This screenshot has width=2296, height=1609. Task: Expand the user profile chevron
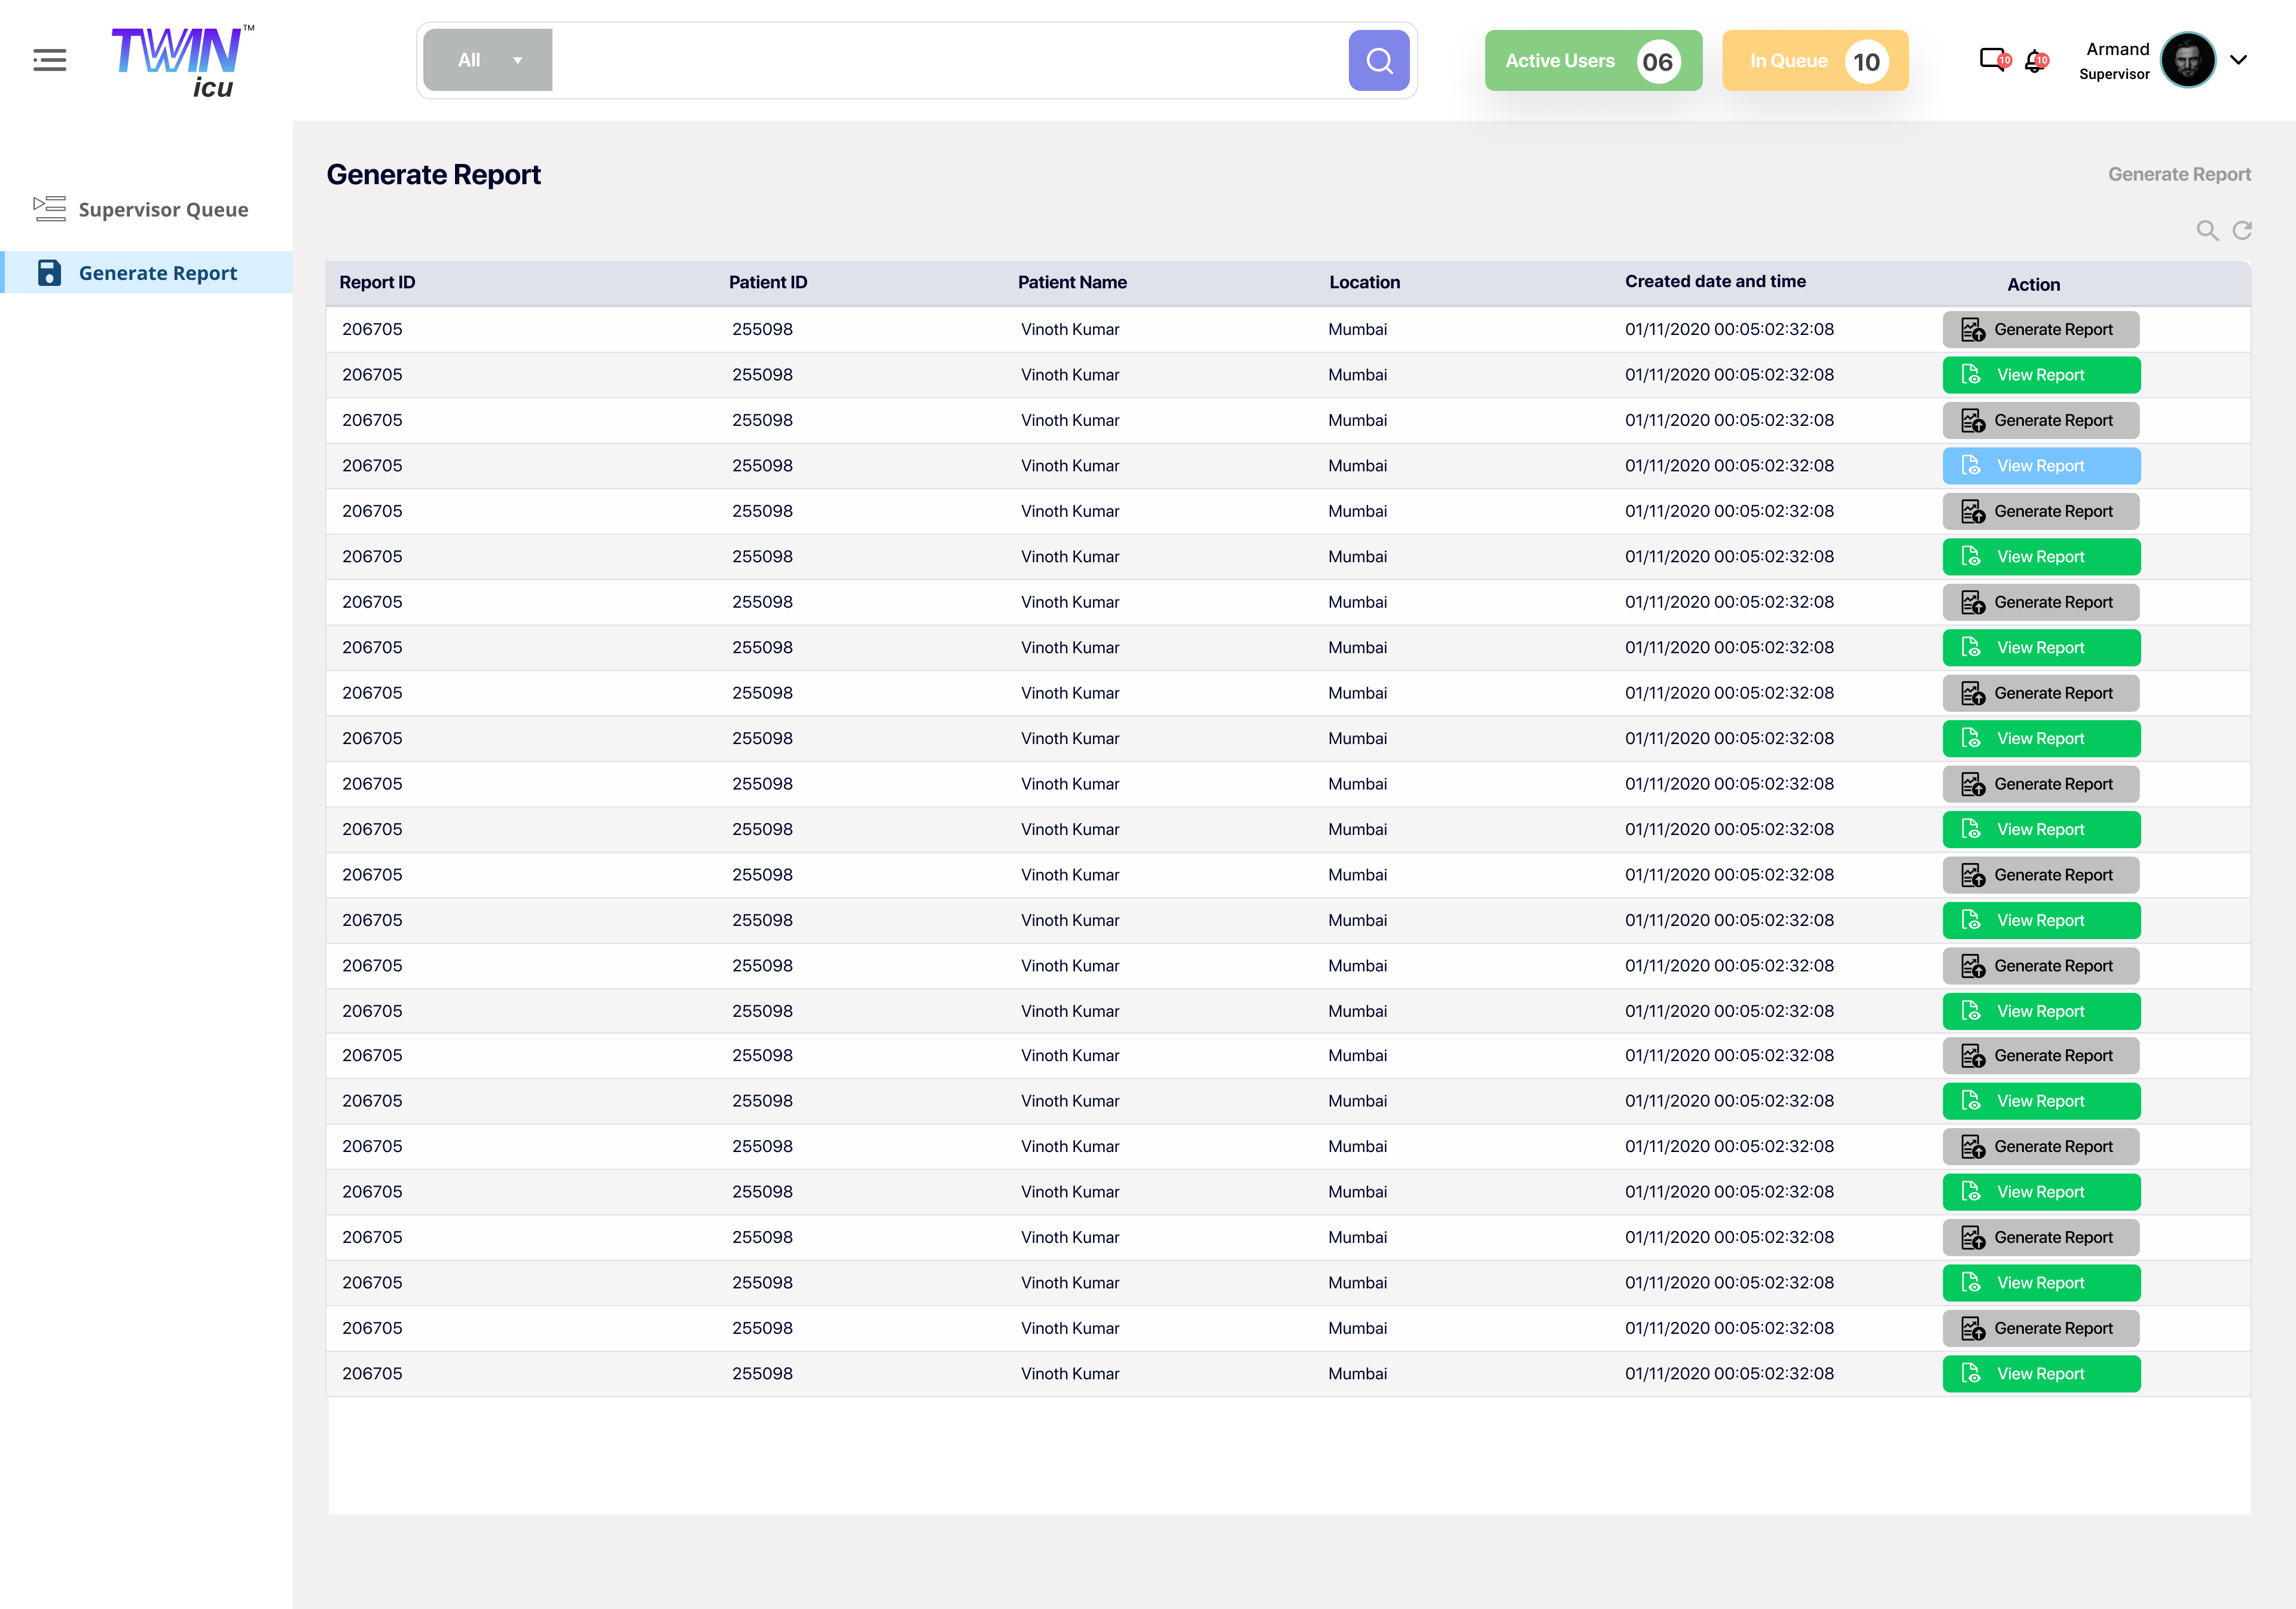point(2239,60)
